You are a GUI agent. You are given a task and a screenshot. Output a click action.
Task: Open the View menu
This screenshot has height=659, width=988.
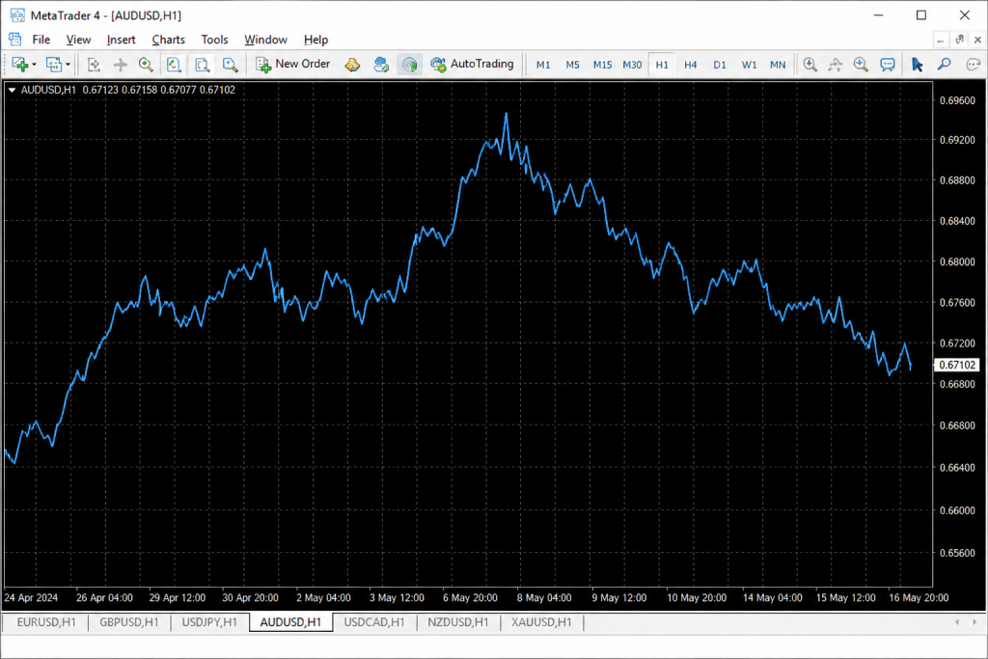click(x=78, y=40)
